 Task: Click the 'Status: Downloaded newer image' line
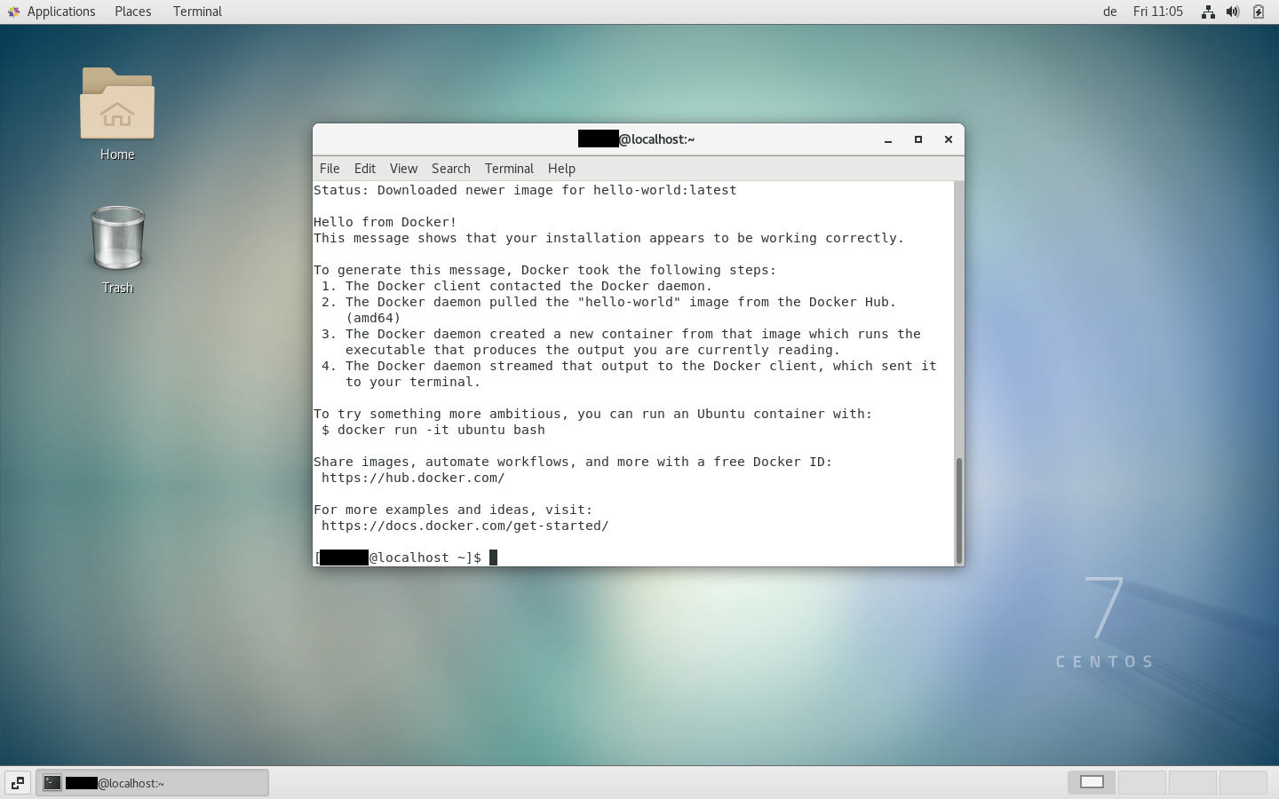tap(525, 190)
